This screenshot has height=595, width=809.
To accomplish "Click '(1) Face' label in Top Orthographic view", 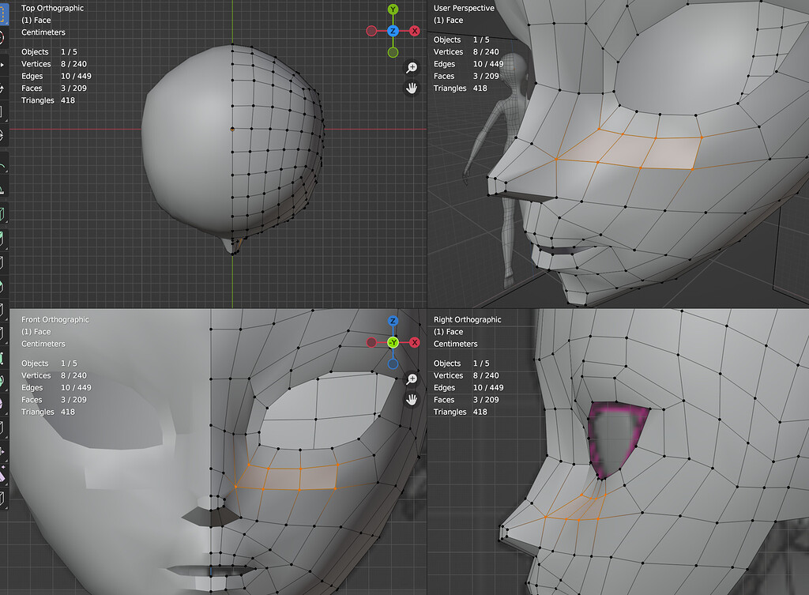I will coord(36,20).
